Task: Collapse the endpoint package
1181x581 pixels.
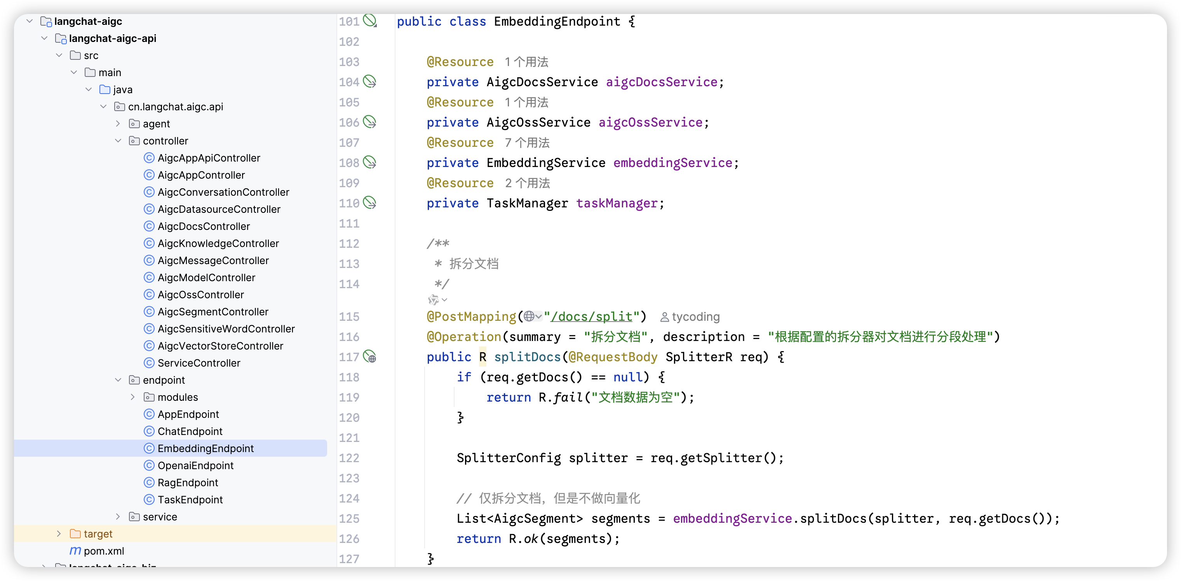Action: click(x=118, y=380)
